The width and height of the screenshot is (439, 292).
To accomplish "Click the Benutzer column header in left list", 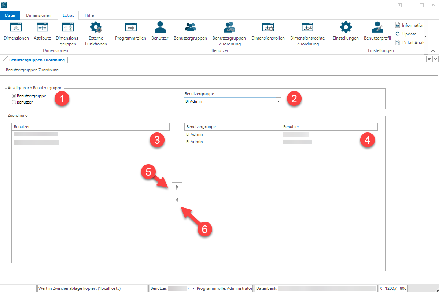I will [x=91, y=127].
